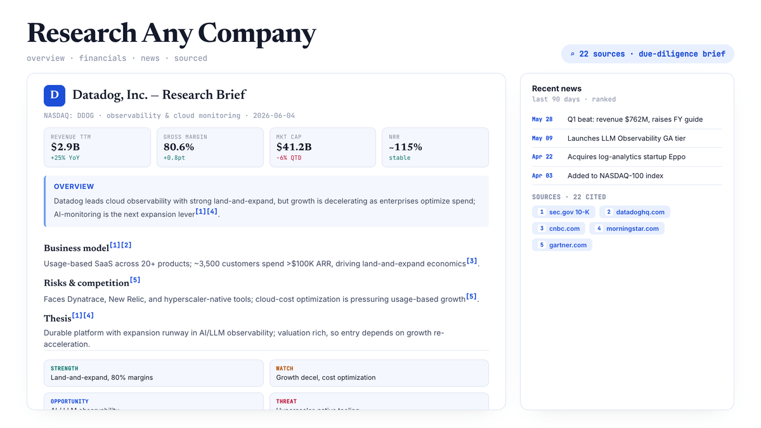
Task: Click the Datadog, Inc. — Research Brief title
Action: coord(159,95)
